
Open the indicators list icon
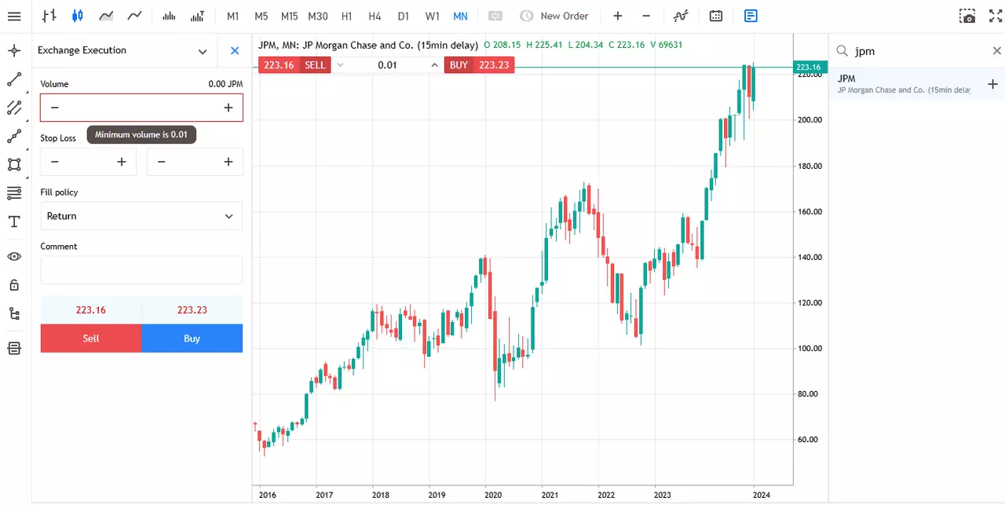tap(681, 16)
